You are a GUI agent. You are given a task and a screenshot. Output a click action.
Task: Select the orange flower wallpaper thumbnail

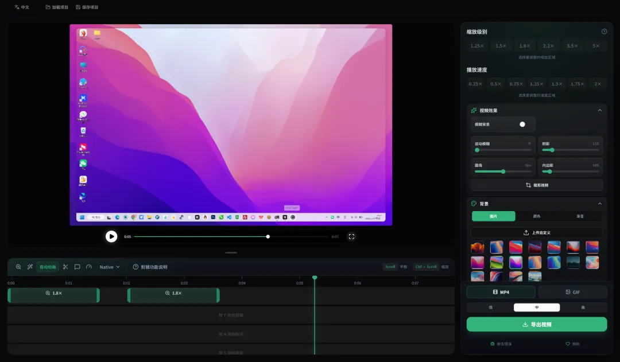point(477,247)
